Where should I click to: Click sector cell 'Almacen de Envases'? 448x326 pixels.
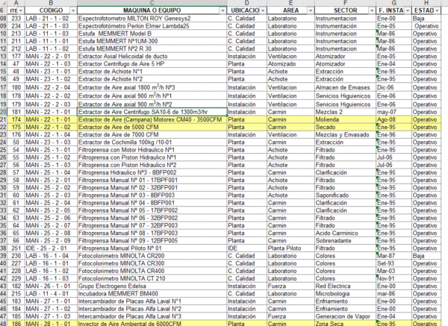click(345, 87)
